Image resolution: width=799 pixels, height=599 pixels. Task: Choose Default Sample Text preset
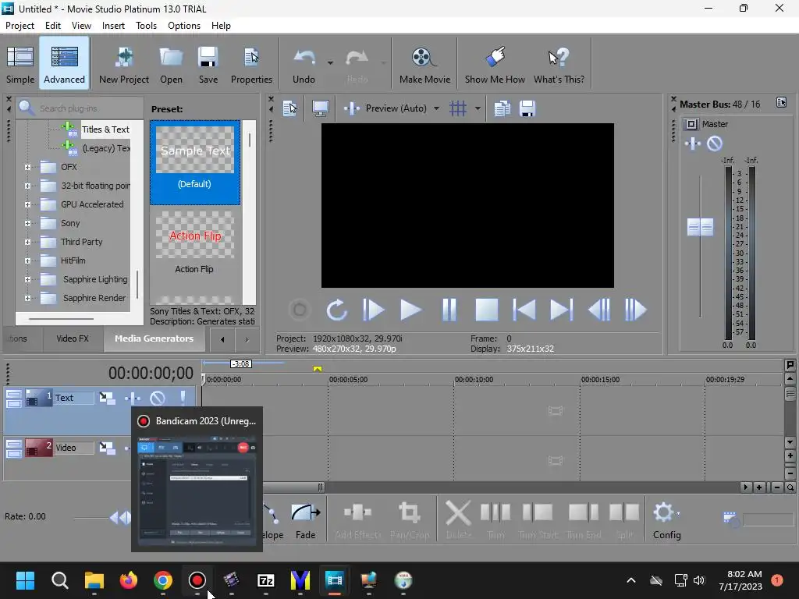(x=194, y=162)
